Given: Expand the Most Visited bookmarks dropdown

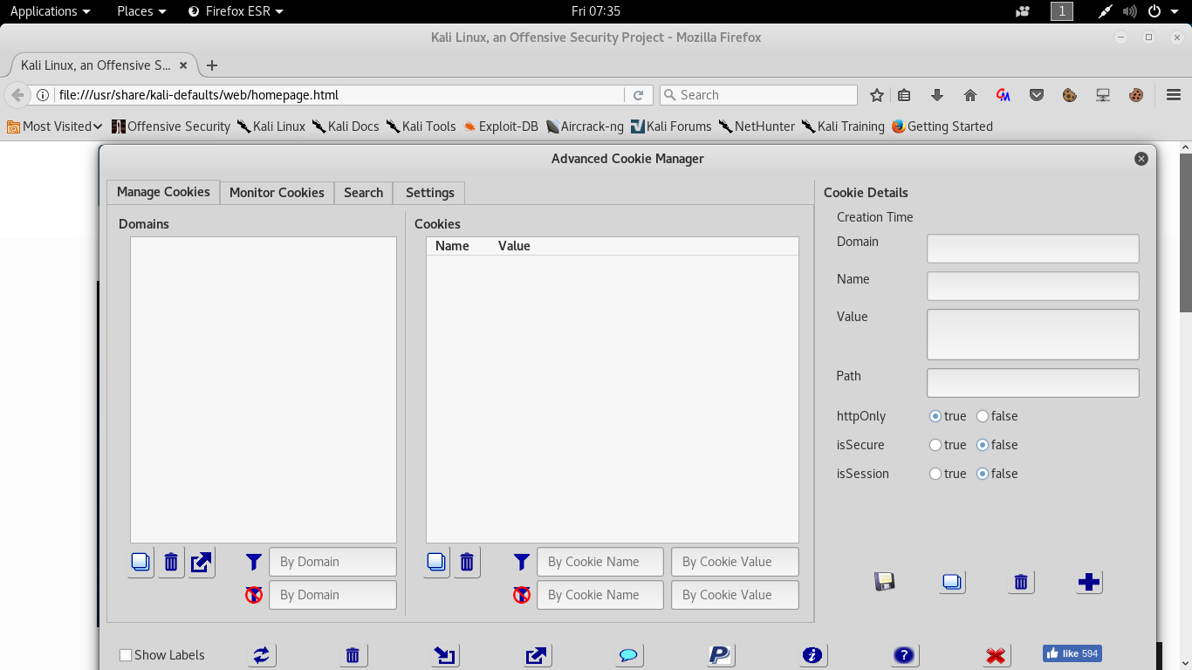Looking at the screenshot, I should click(x=55, y=126).
